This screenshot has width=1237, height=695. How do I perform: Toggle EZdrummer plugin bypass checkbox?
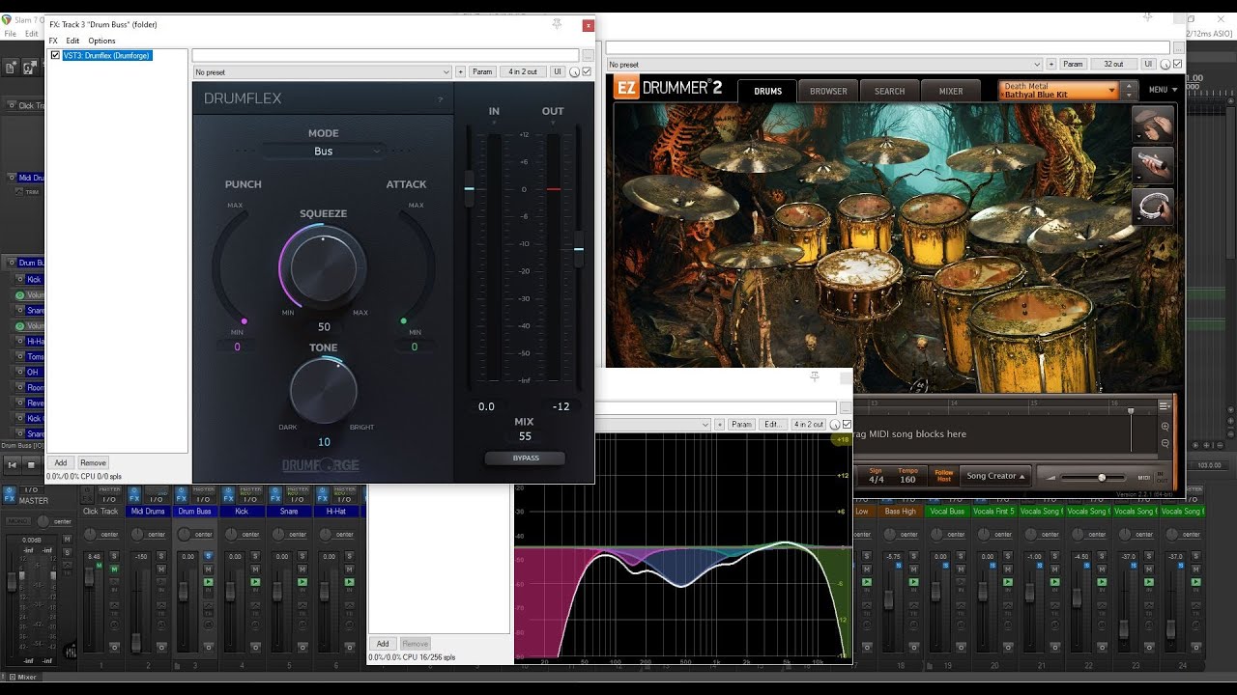[1178, 65]
